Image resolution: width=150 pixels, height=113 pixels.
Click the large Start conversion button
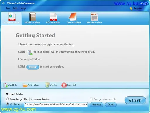135,100
